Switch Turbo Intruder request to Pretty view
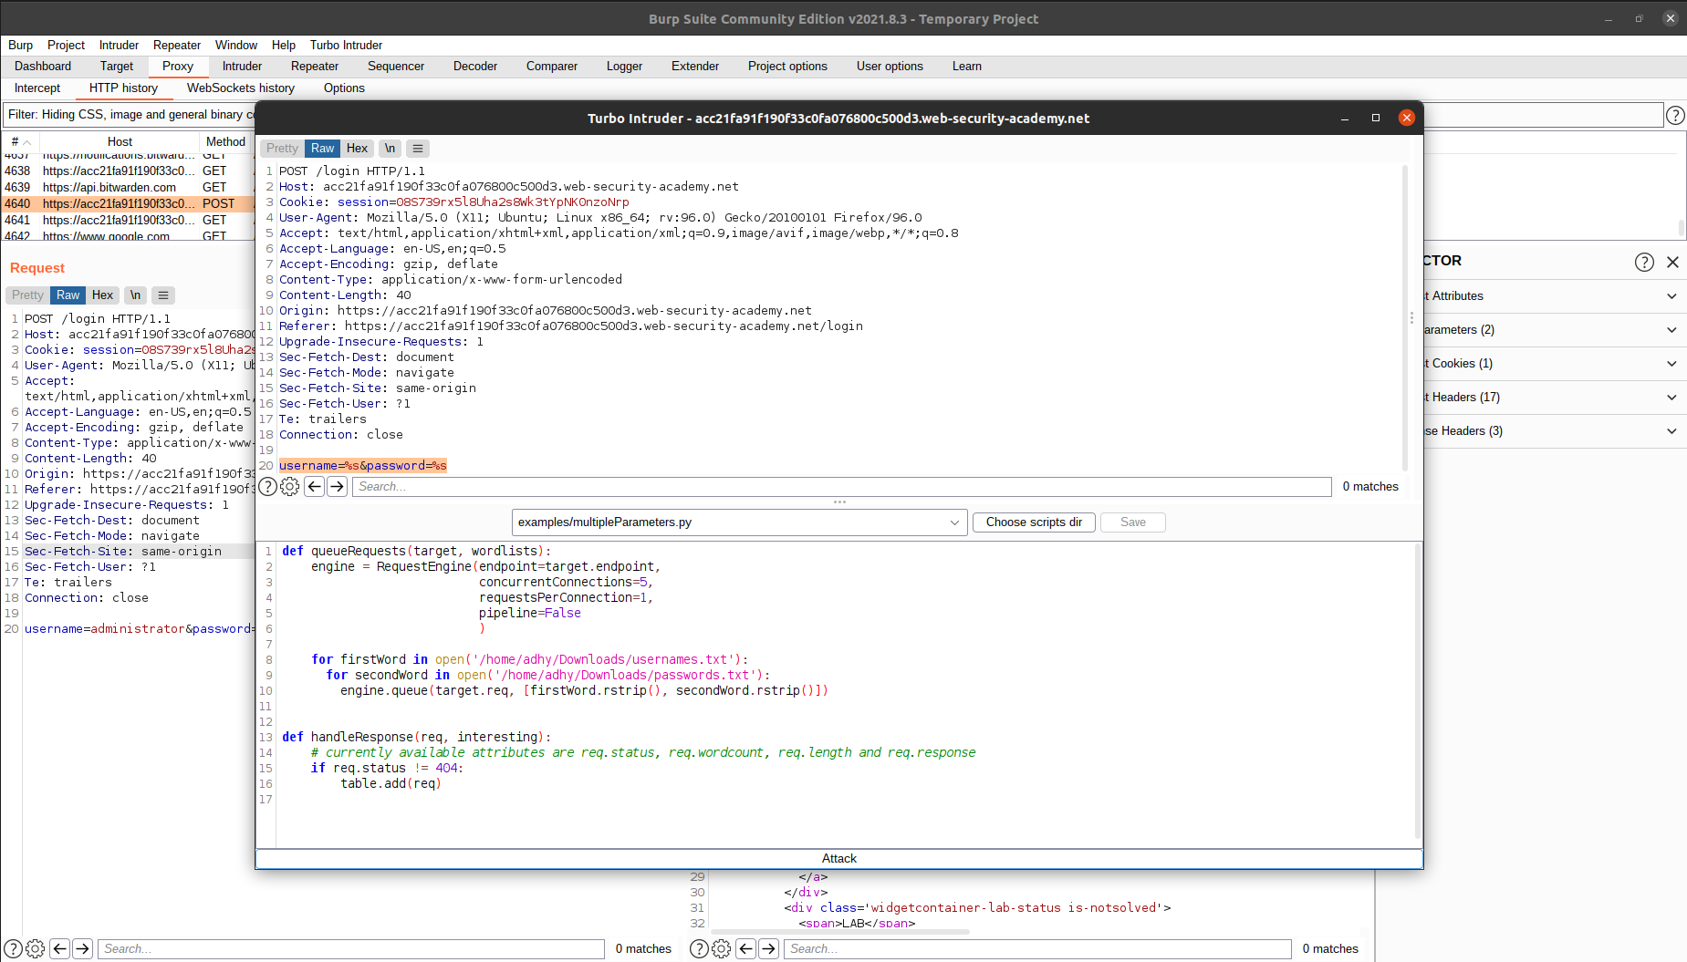 tap(282, 149)
